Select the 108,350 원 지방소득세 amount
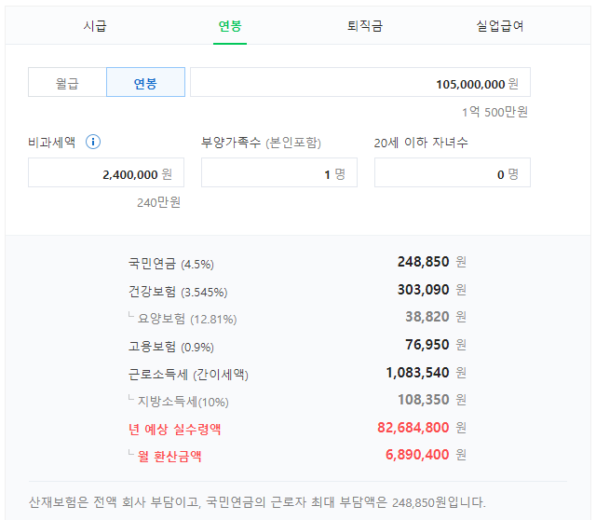596x520 pixels. pos(432,400)
